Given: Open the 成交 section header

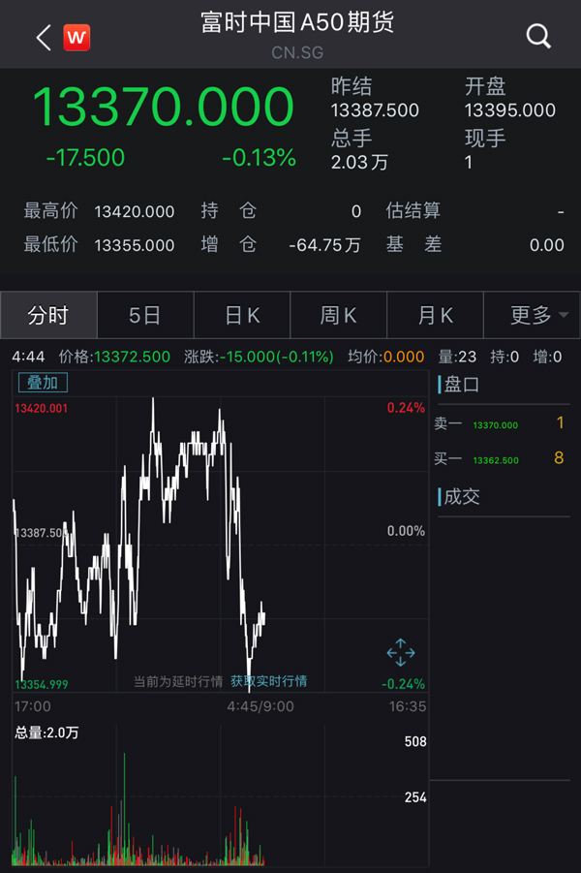Looking at the screenshot, I should (x=462, y=497).
